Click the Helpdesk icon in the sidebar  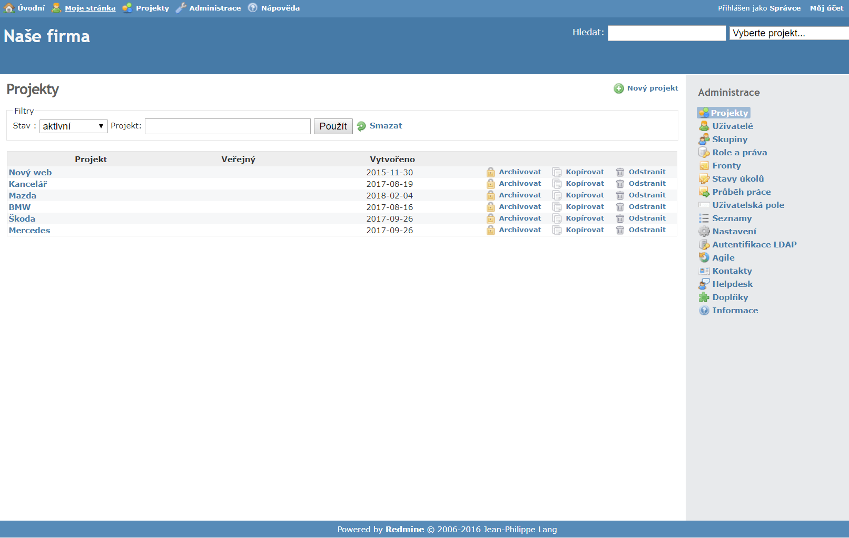[704, 284]
